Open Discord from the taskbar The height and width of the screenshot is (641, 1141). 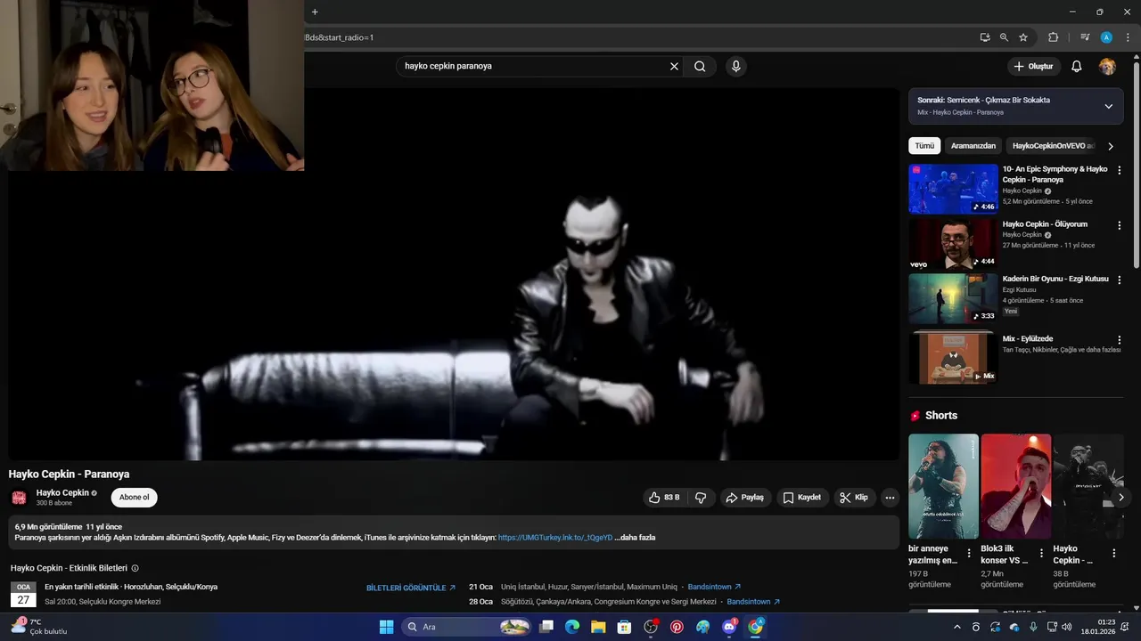[729, 627]
